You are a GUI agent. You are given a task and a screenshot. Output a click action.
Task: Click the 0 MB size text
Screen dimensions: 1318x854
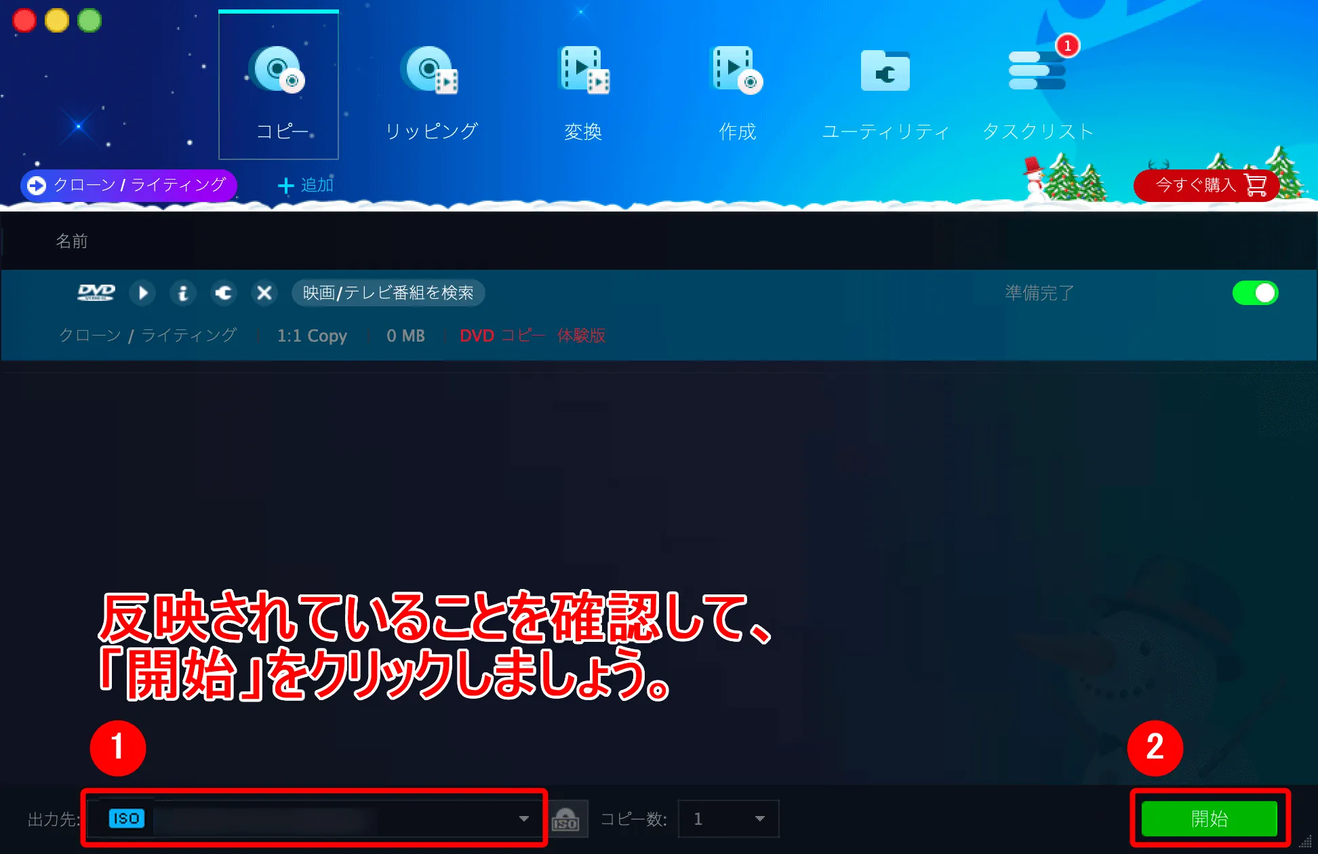coord(405,335)
